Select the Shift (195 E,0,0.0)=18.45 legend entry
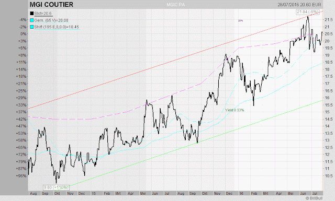335x201 pixels. pos(57,27)
